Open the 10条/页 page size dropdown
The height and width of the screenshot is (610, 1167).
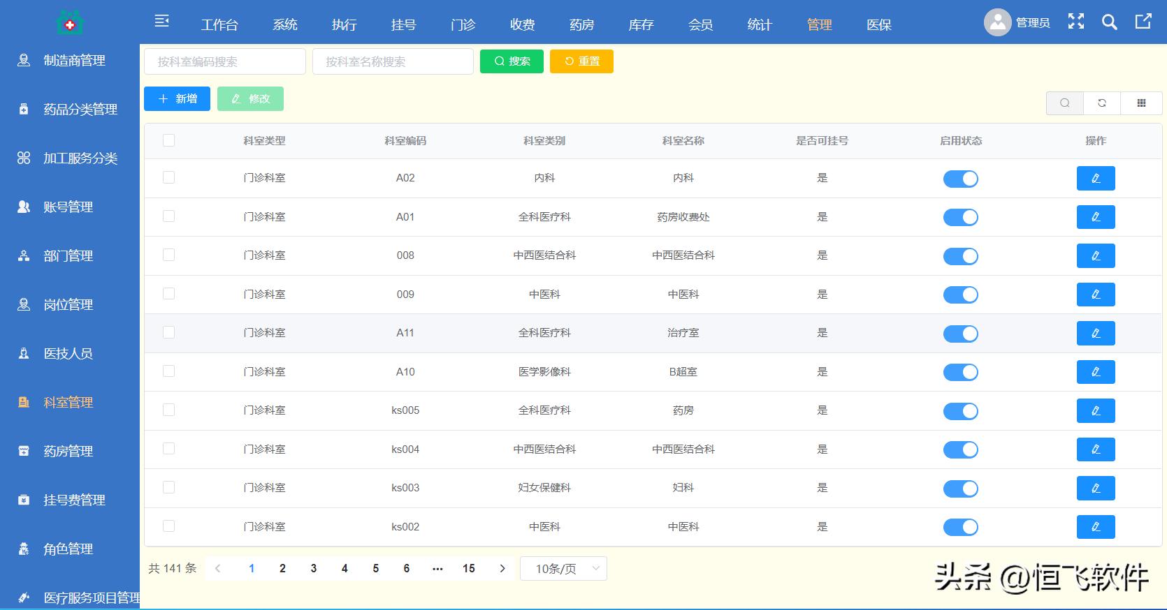563,569
